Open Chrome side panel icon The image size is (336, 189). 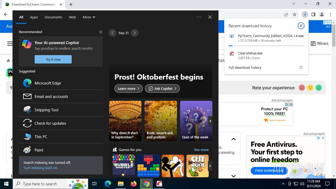point(313,14)
